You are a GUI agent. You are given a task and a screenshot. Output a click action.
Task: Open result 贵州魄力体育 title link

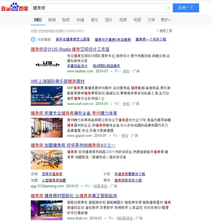click(74, 113)
